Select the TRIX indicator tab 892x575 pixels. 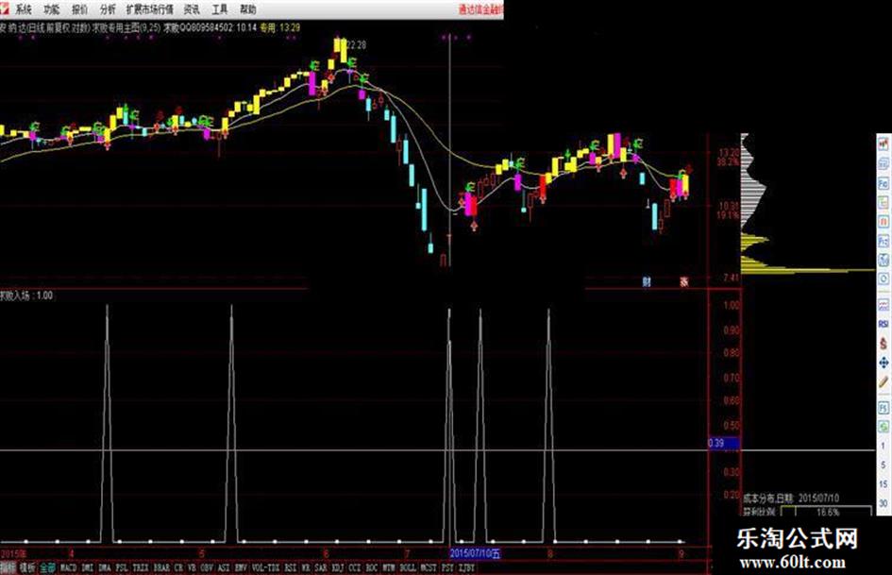coord(141,567)
